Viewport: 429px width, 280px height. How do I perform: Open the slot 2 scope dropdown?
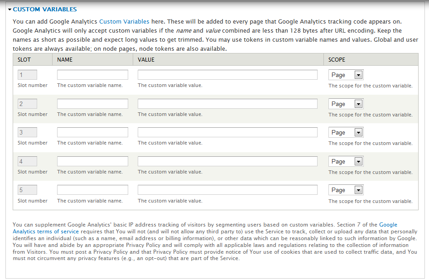(346, 104)
